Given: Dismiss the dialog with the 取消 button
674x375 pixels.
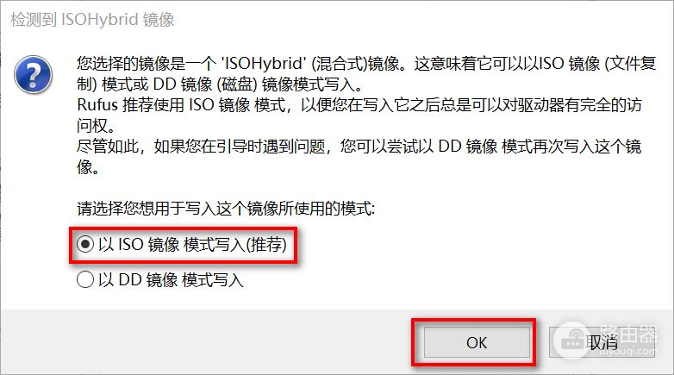Looking at the screenshot, I should click(x=602, y=343).
